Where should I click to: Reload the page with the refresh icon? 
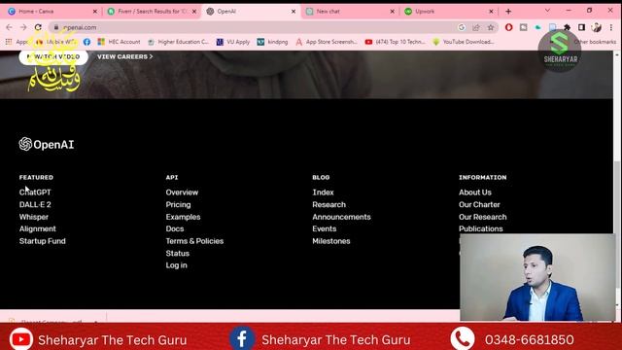coord(38,27)
